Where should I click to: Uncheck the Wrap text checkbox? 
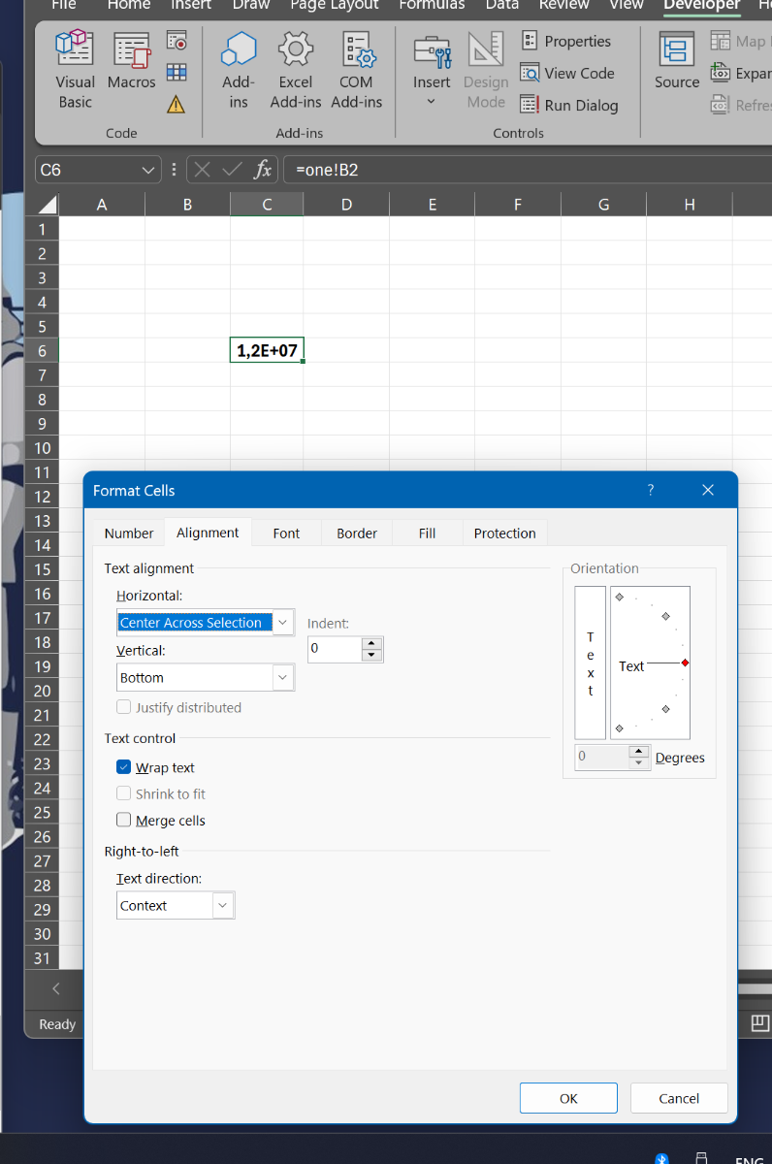click(124, 767)
